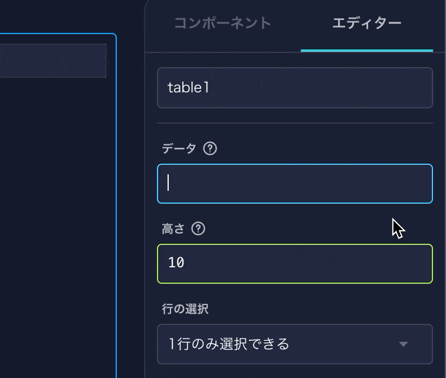Click the 高さ label text
Image resolution: width=446 pixels, height=378 pixels.
173,229
